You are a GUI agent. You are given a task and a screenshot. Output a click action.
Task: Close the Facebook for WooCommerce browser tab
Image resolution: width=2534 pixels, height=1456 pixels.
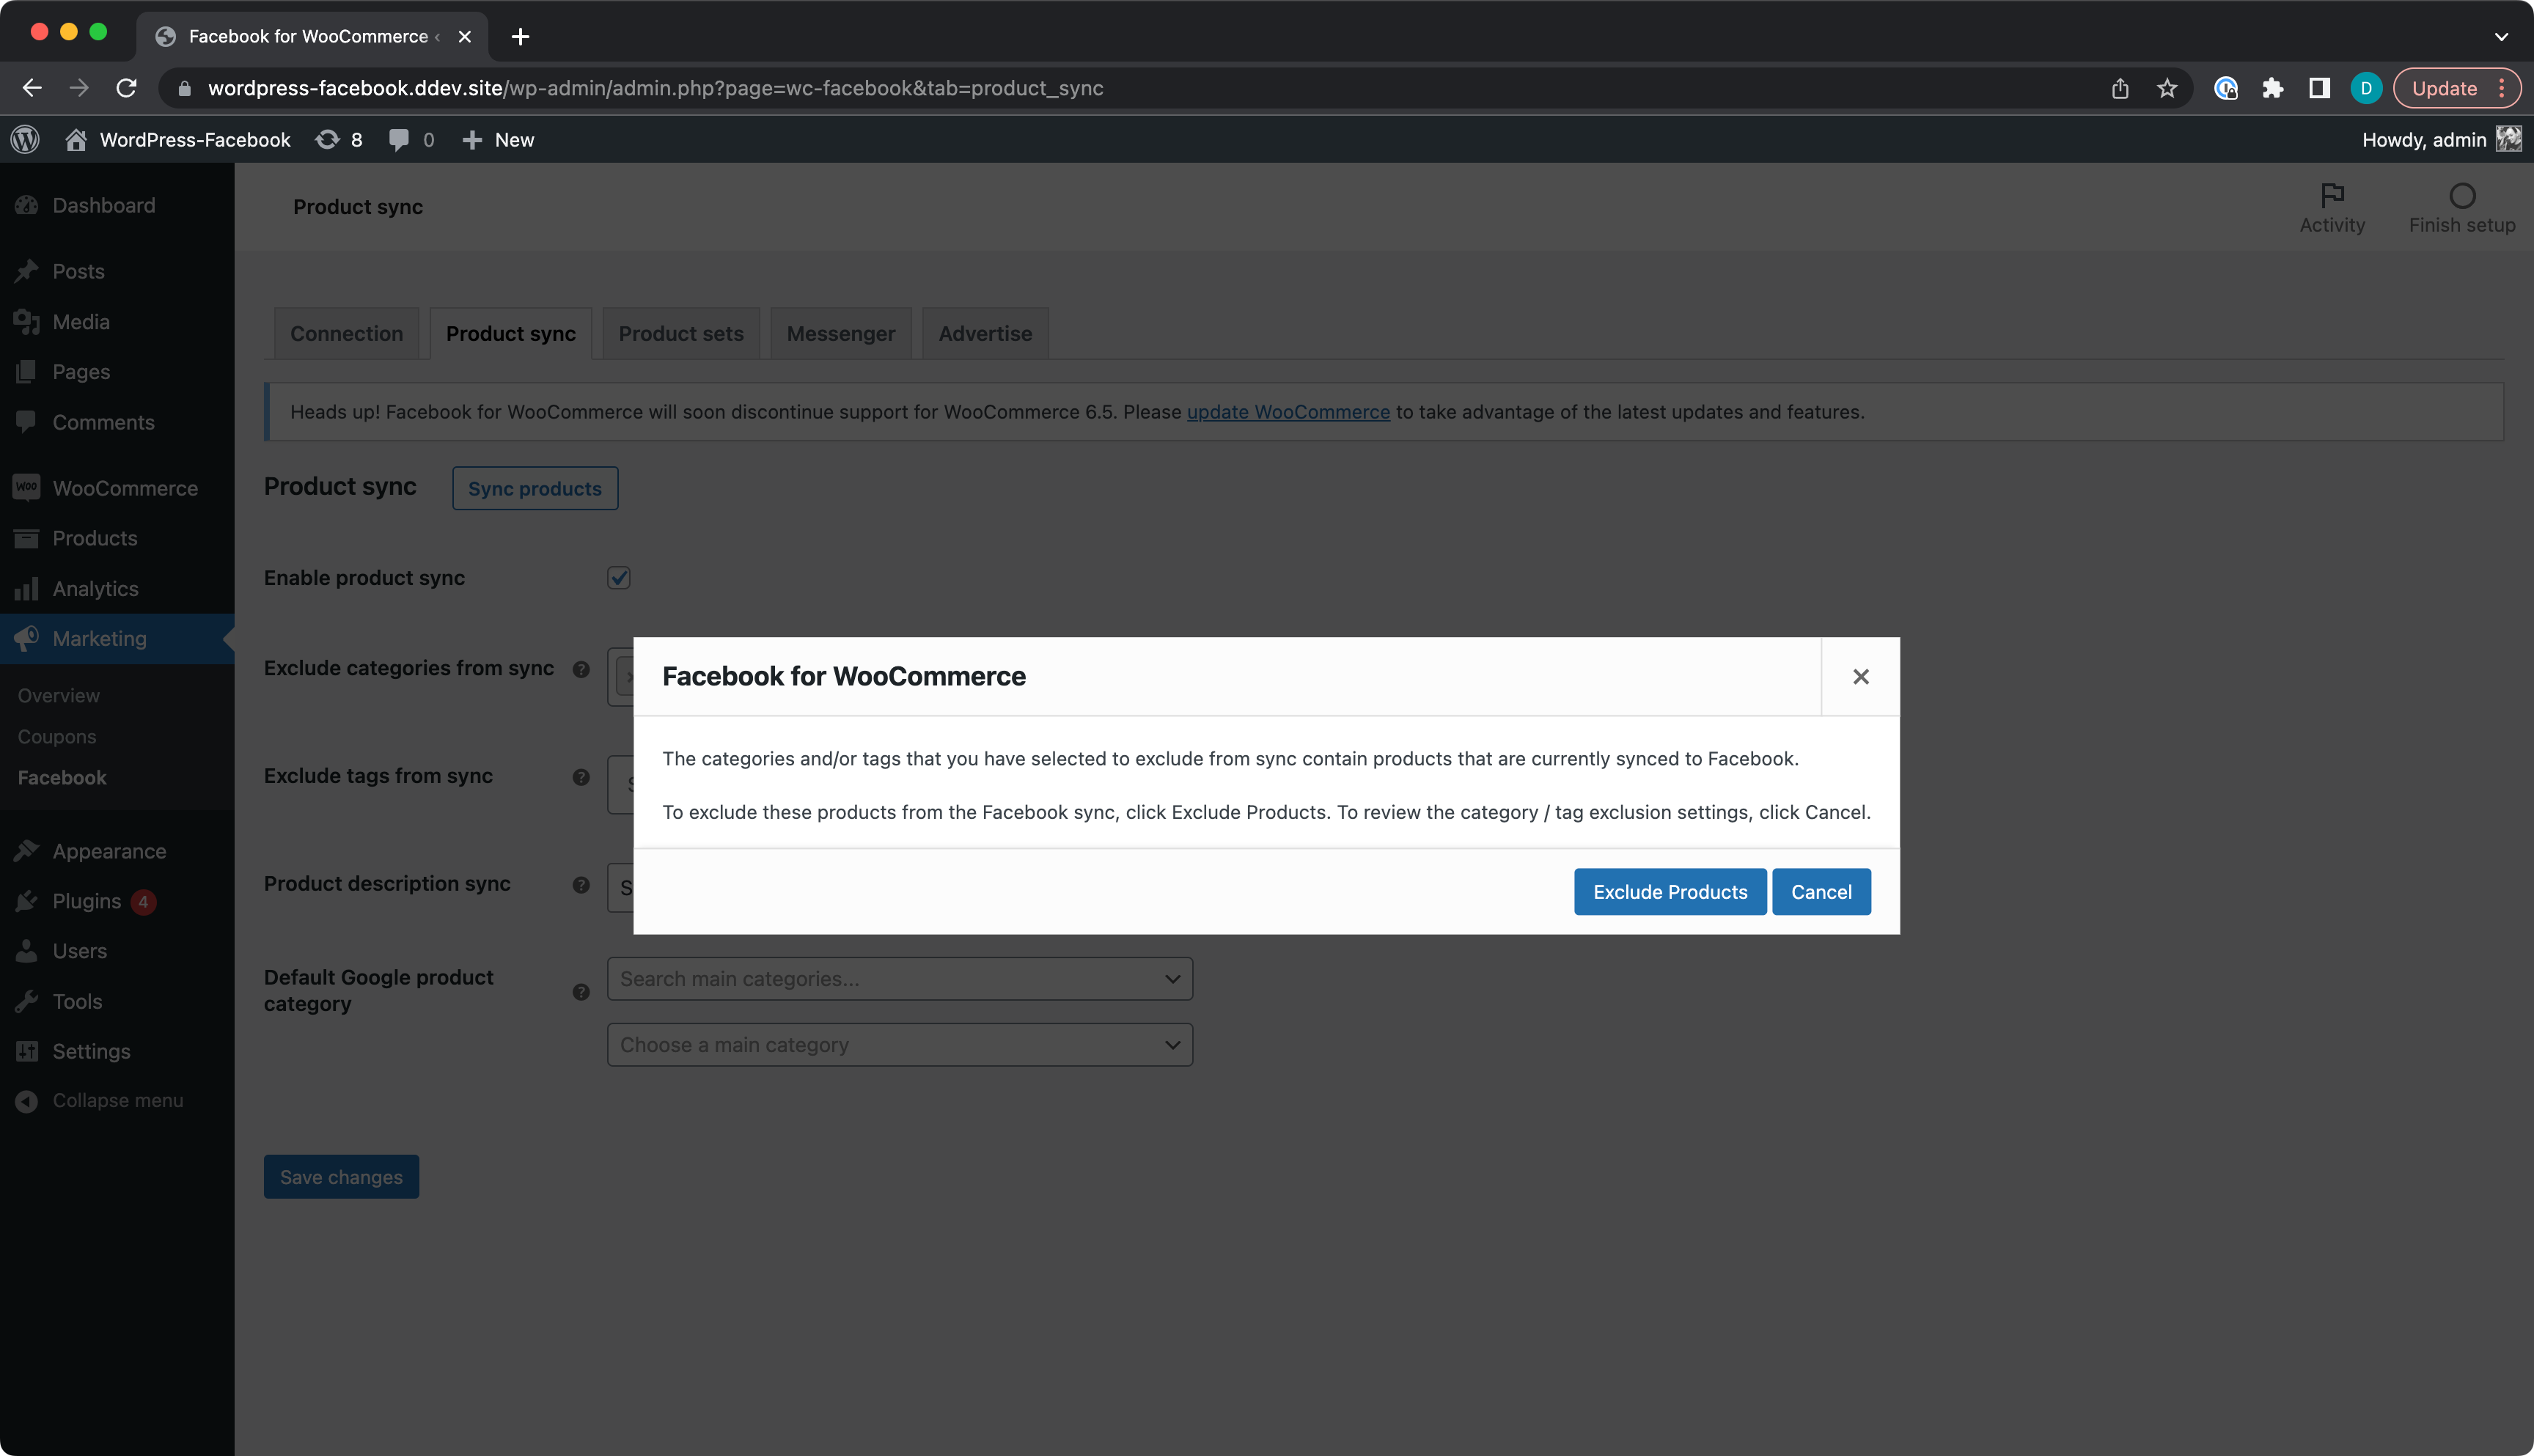click(465, 37)
